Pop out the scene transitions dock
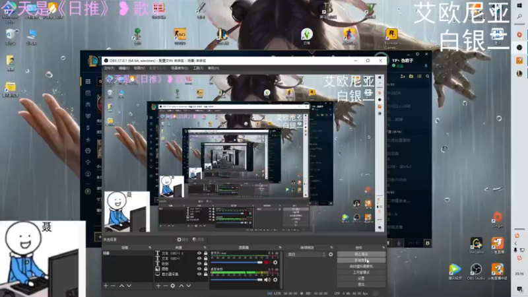The width and height of the screenshot is (528, 297). [332, 247]
